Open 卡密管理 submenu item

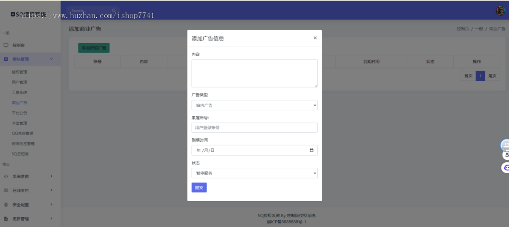click(20, 123)
